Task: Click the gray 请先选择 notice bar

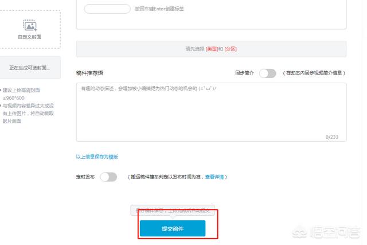Action: 211,49
